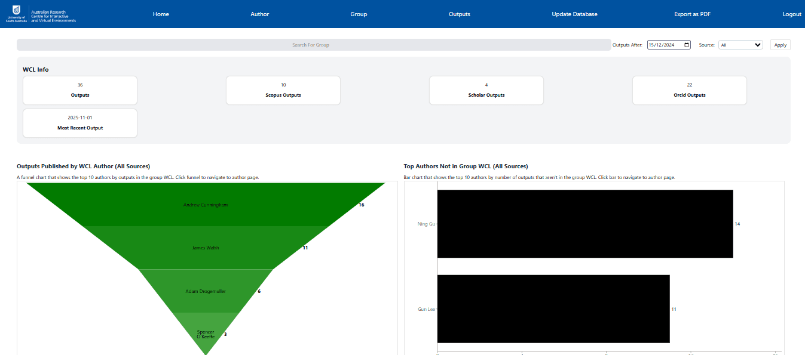The image size is (805, 355).
Task: Select James Walsh funnel segment
Action: click(206, 248)
